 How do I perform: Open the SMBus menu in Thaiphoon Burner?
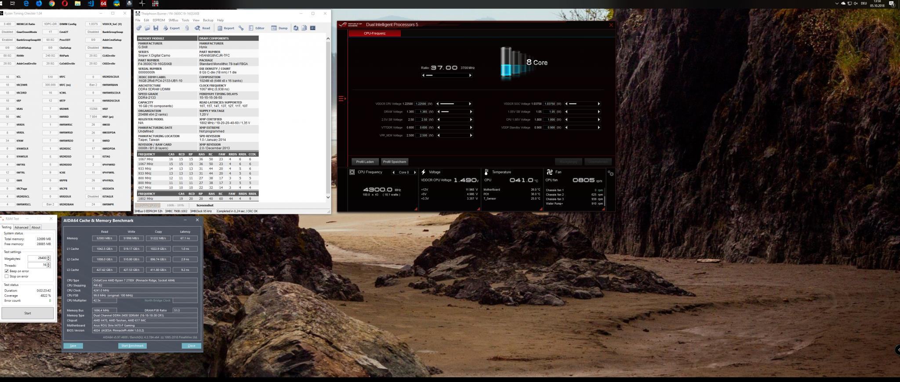(x=173, y=20)
